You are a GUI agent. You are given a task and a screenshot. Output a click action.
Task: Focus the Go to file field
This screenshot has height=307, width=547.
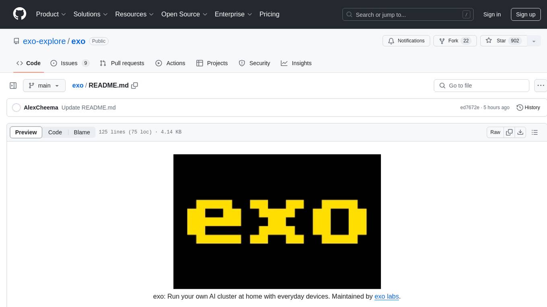pos(481,86)
